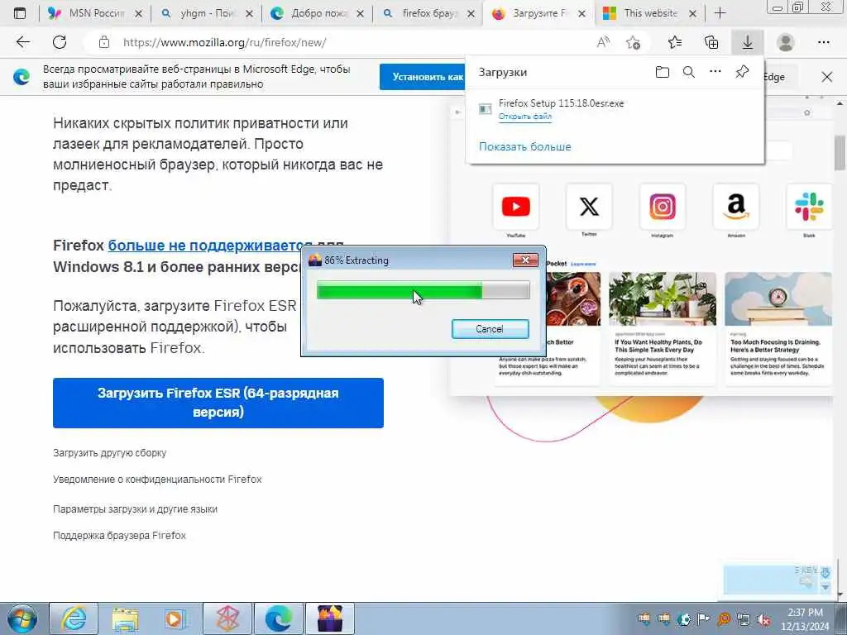Image resolution: width=847 pixels, height=635 pixels.
Task: Click the Action Center flag tray icon
Action: [x=703, y=619]
